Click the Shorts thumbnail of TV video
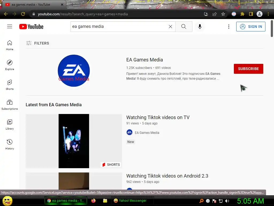The image size is (274, 206). (74, 141)
